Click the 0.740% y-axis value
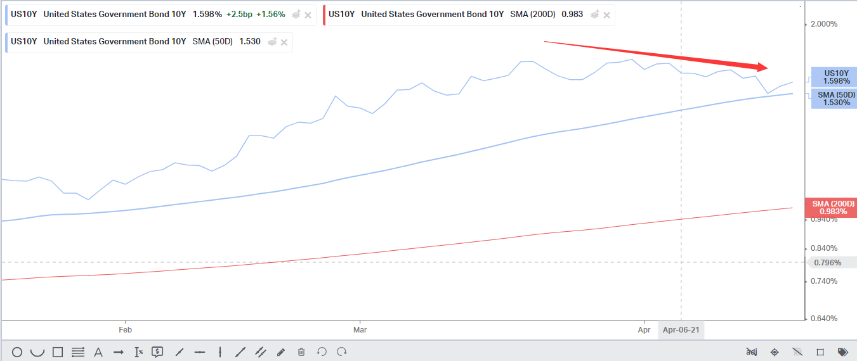This screenshot has width=857, height=361. pyautogui.click(x=825, y=281)
